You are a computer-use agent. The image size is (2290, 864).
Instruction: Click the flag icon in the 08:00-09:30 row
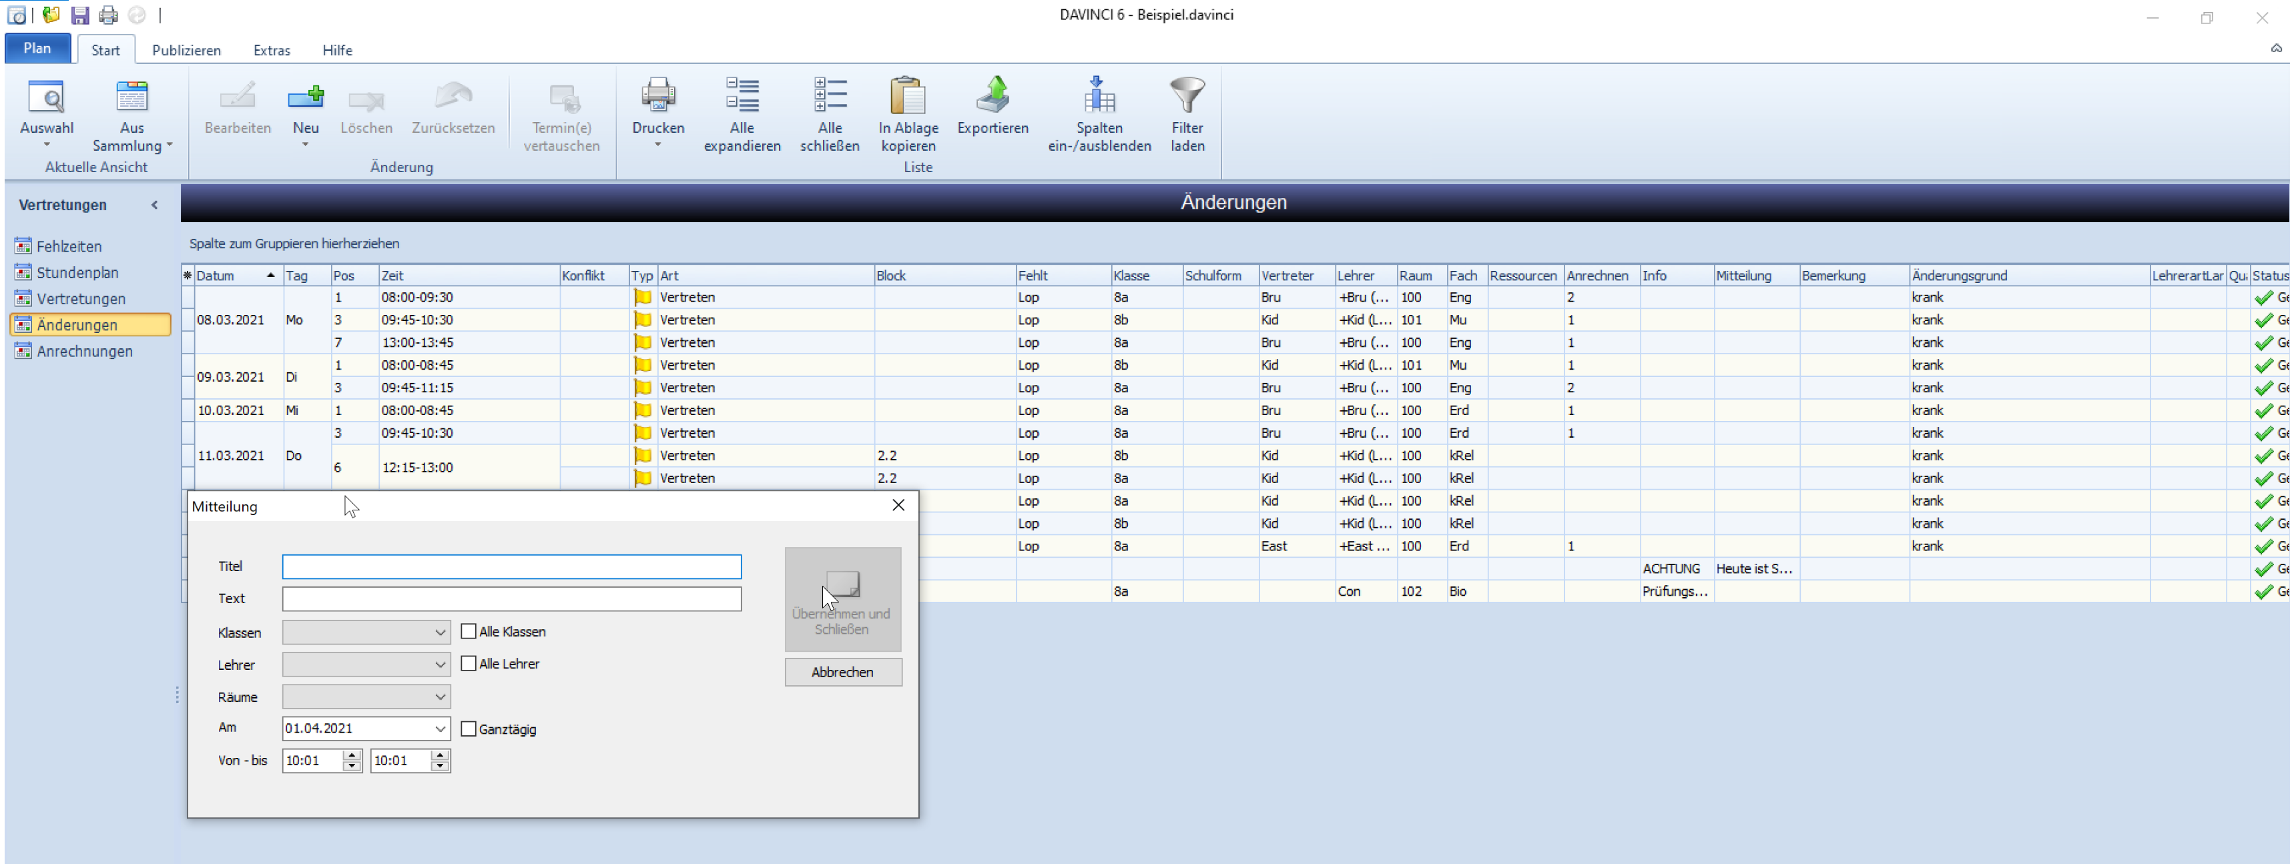(x=643, y=298)
